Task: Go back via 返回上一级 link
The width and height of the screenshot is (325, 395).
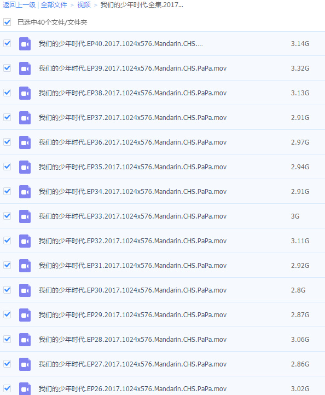Action: [19, 5]
